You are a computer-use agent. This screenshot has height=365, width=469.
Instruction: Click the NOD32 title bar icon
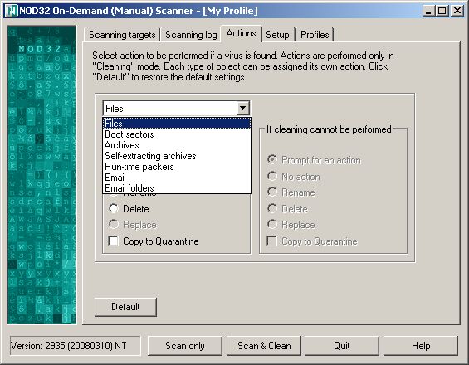pyautogui.click(x=12, y=11)
